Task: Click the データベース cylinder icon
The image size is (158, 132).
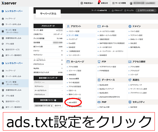Action: tap(99, 80)
